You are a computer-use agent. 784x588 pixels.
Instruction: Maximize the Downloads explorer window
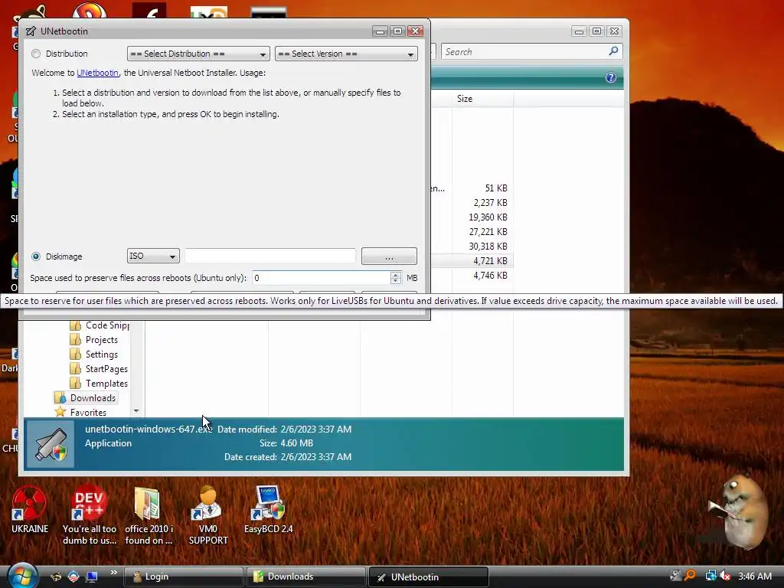coord(596,31)
